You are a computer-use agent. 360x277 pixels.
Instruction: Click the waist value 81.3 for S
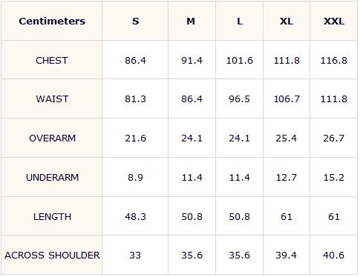click(x=135, y=99)
